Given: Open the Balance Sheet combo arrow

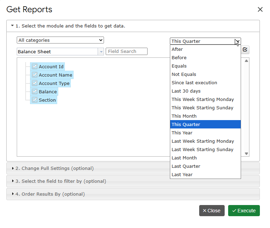Looking at the screenshot, I should [x=101, y=52].
